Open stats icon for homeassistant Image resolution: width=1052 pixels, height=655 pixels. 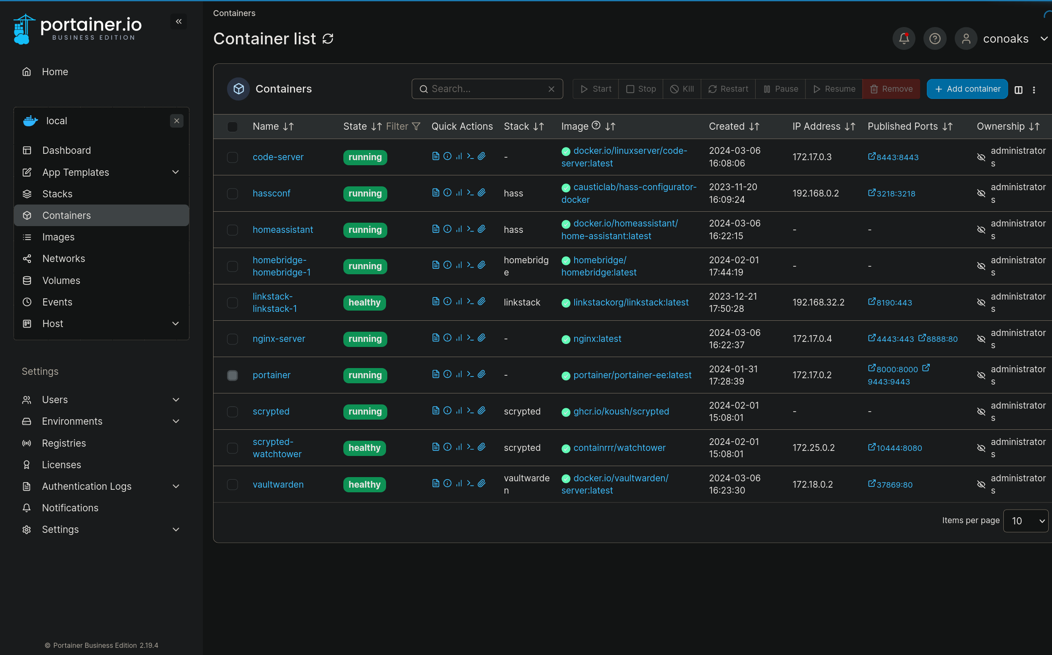[459, 229]
